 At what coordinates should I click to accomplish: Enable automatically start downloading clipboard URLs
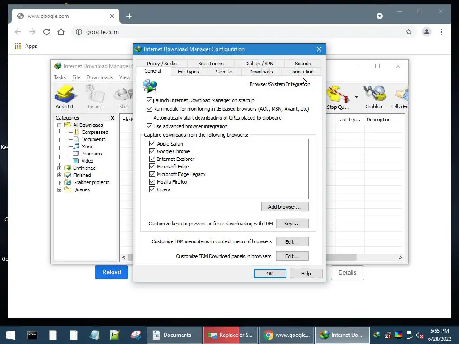pyautogui.click(x=149, y=118)
